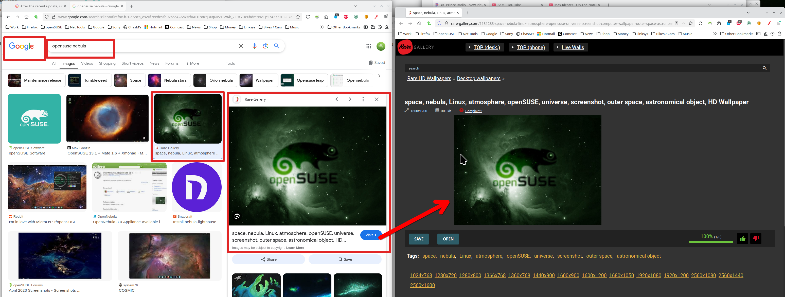Open new tab in rare-gallery window
Image resolution: width=785 pixels, height=297 pixels.
coord(467,13)
